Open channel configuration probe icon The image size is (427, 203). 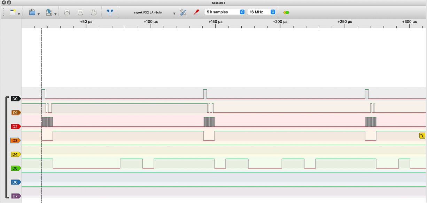pos(196,12)
